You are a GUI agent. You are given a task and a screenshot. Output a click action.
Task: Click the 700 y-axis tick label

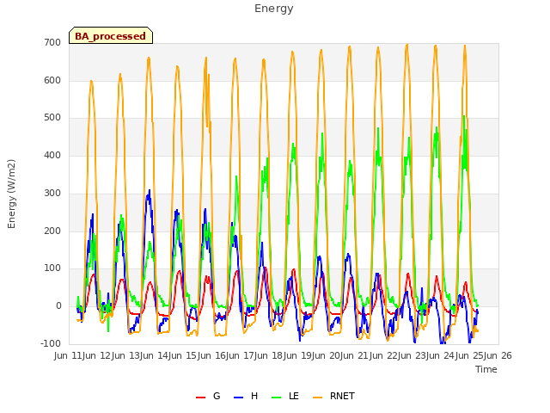coord(52,43)
